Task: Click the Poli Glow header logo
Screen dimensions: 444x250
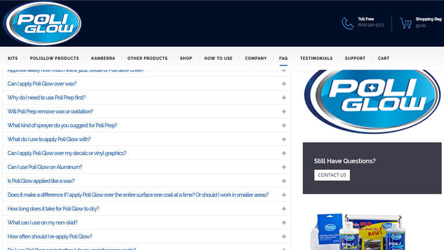Action: (x=43, y=23)
